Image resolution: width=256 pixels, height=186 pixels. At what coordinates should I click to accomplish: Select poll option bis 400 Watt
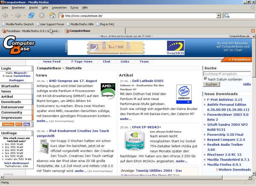click(3, 150)
